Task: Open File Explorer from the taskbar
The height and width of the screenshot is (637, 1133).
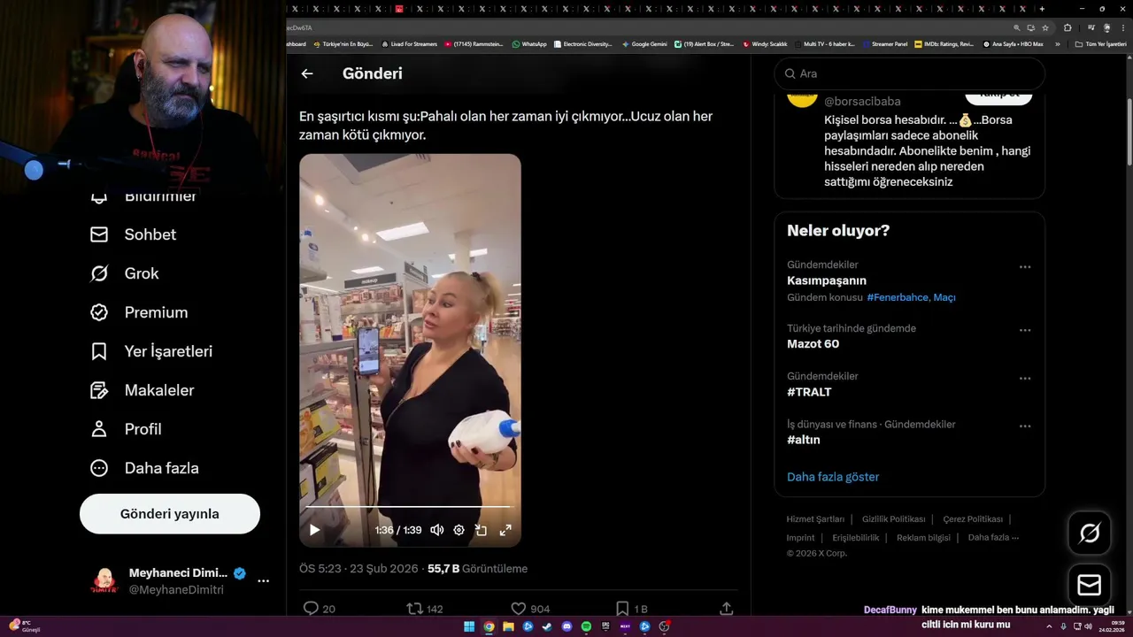Action: (508, 626)
